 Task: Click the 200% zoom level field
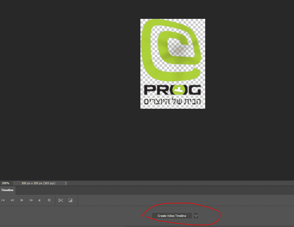(5, 183)
